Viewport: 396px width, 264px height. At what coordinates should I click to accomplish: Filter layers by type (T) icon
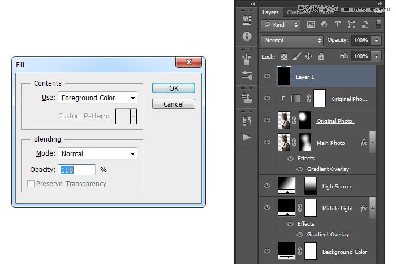pos(338,25)
